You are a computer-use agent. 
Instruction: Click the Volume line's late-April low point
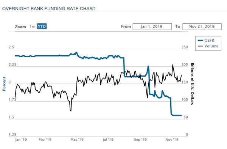(x=70, y=111)
